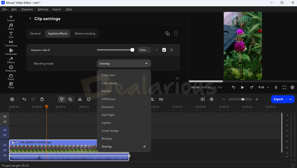Mute the preview volume

pos(276,87)
